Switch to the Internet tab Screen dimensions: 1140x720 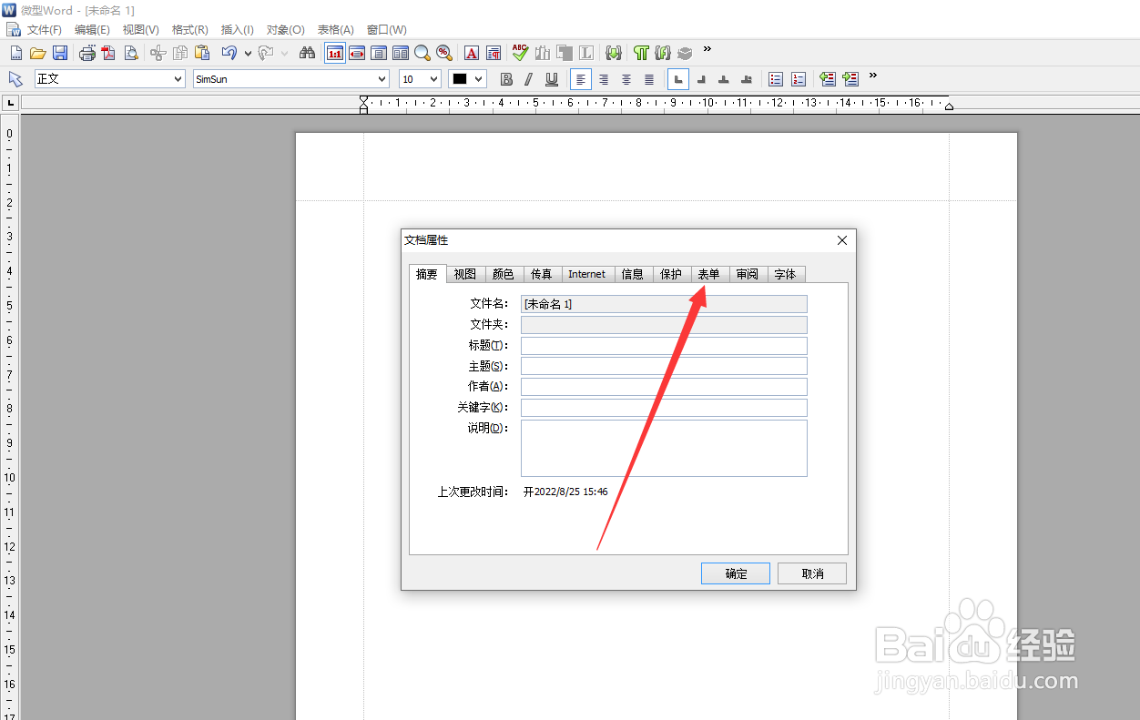click(587, 274)
